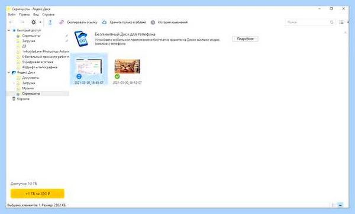Switch to details view in status bar
Image resolution: width=355 pixels, height=214 pixels.
coord(333,205)
